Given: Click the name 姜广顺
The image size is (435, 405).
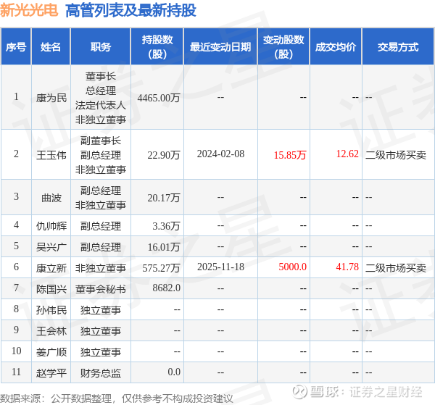Looking at the screenshot, I should pos(51,352).
